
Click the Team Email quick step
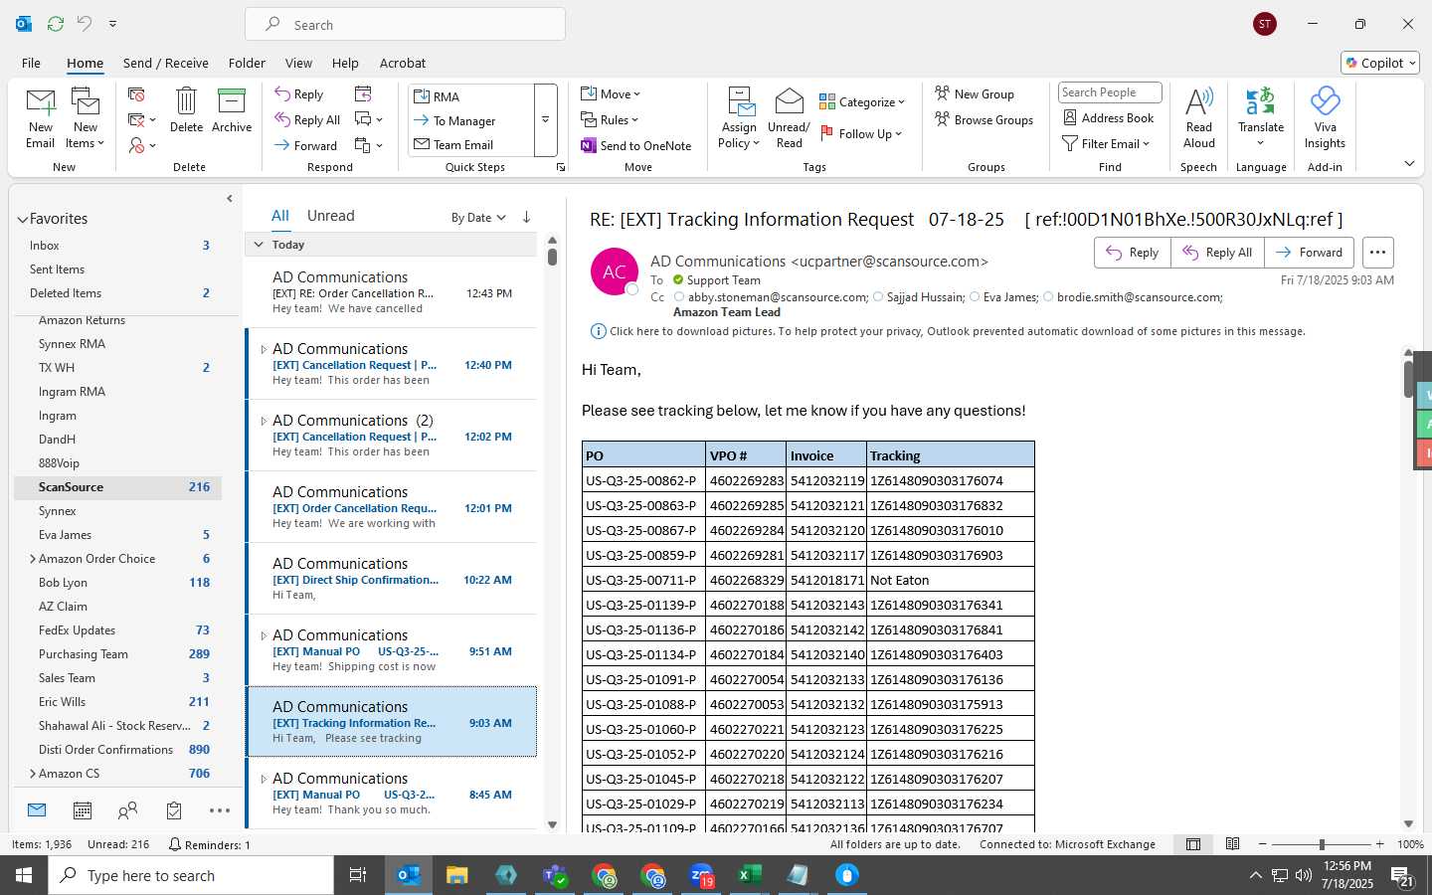(471, 144)
